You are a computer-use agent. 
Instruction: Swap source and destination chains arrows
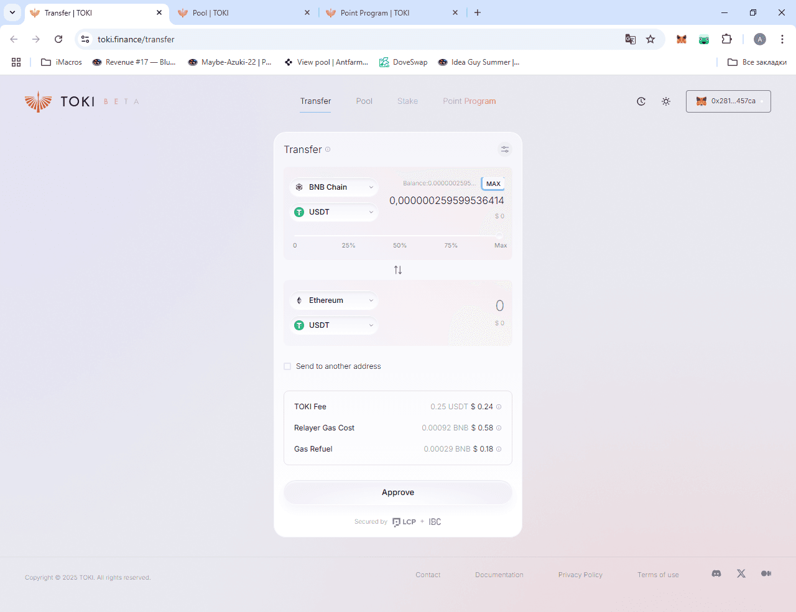(x=398, y=270)
